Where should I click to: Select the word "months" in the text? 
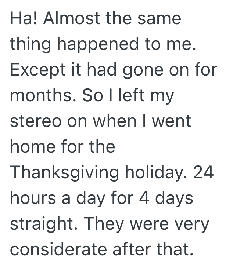pos(40,95)
